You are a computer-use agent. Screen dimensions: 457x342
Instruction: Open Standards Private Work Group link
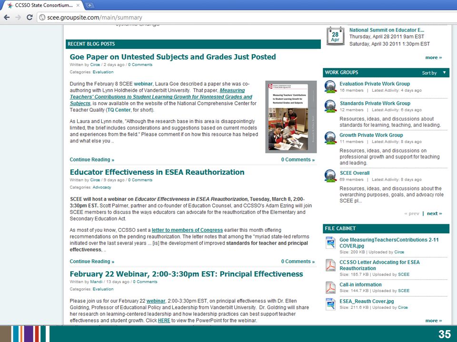tap(375, 103)
